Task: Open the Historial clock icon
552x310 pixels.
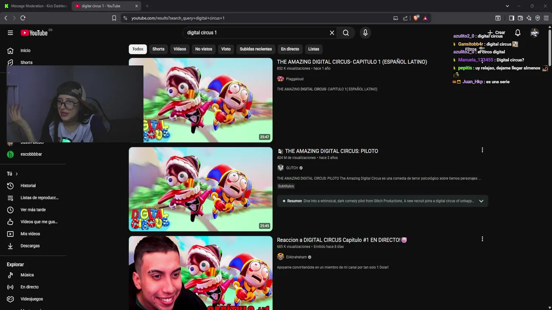Action: [10, 186]
